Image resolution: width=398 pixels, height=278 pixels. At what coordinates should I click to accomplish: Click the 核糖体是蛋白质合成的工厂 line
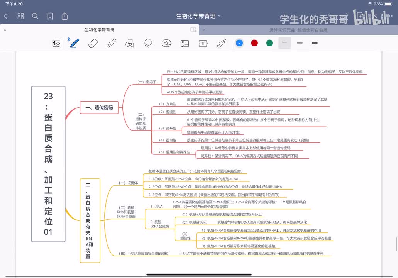(195, 171)
